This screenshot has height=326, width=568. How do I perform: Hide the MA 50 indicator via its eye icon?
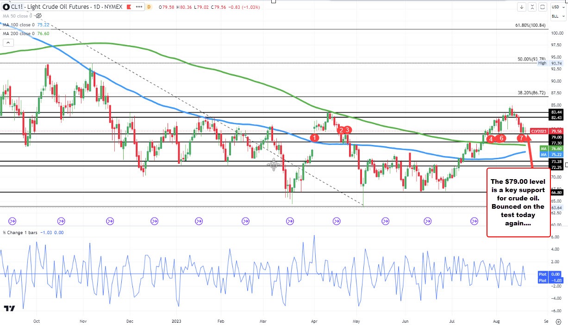click(38, 15)
